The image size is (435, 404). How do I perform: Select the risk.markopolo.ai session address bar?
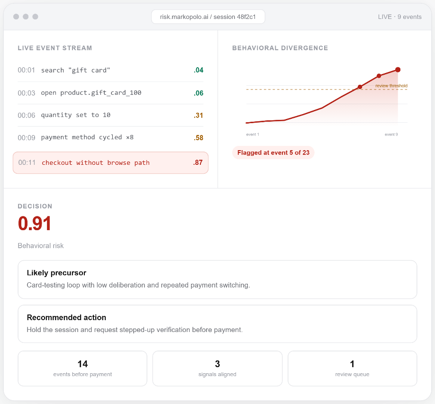click(208, 17)
